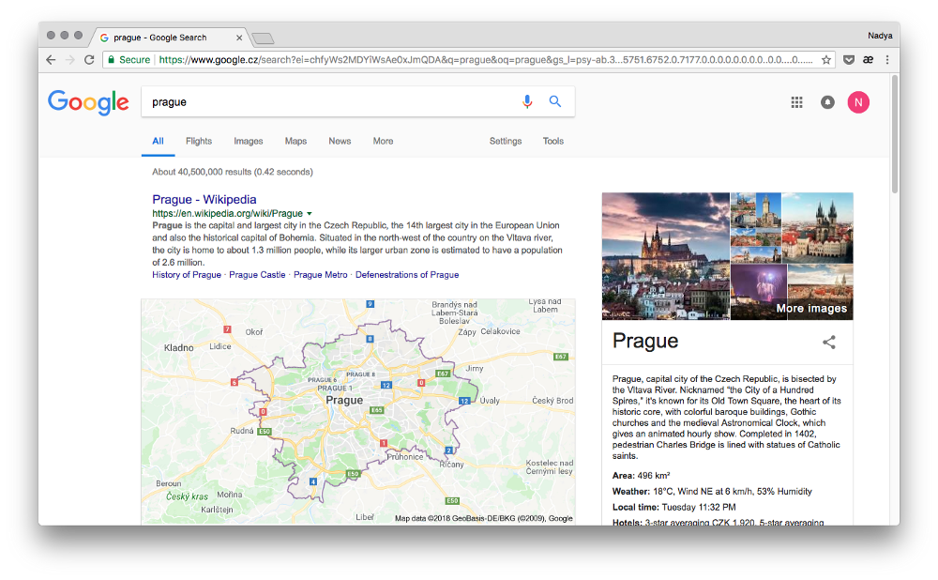Switch to the Flights tab
The image size is (938, 580).
point(199,142)
